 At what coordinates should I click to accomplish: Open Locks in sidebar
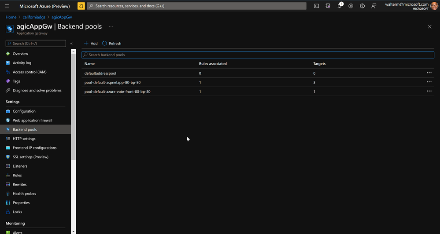tap(17, 212)
